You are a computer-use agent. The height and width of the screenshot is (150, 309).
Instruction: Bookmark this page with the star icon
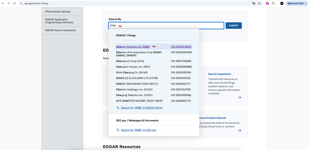click(259, 3)
